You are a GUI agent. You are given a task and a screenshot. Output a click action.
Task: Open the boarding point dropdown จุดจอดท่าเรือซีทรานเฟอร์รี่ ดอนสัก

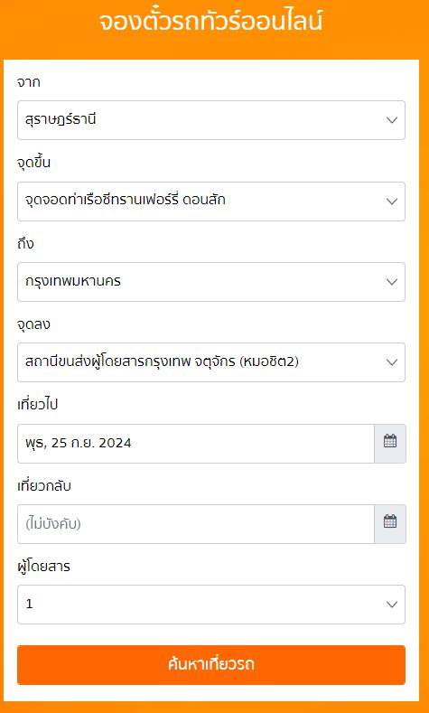[x=211, y=202]
